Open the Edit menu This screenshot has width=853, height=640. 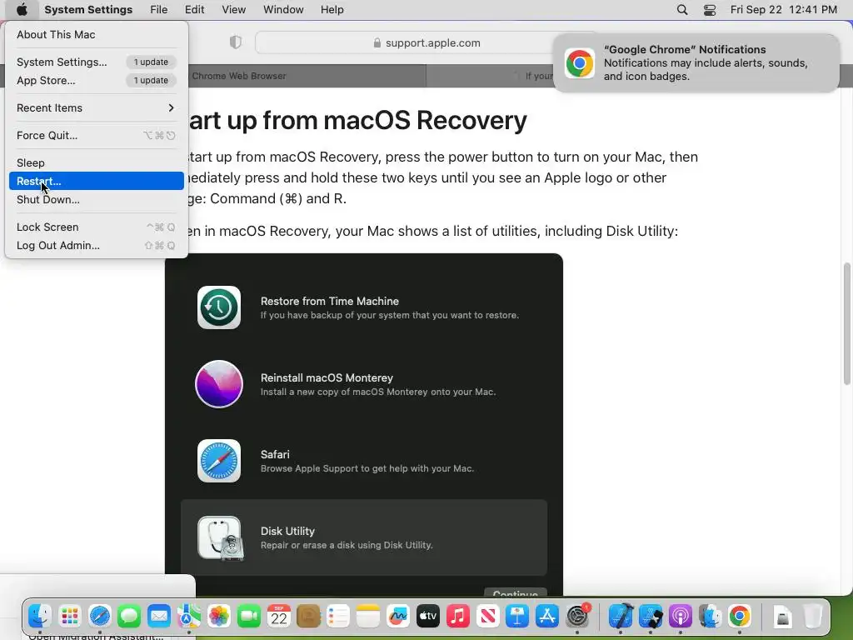coord(194,10)
